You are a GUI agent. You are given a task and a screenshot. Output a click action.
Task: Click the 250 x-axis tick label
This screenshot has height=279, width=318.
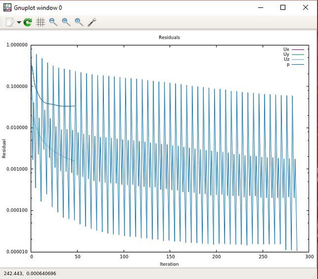point(263,257)
